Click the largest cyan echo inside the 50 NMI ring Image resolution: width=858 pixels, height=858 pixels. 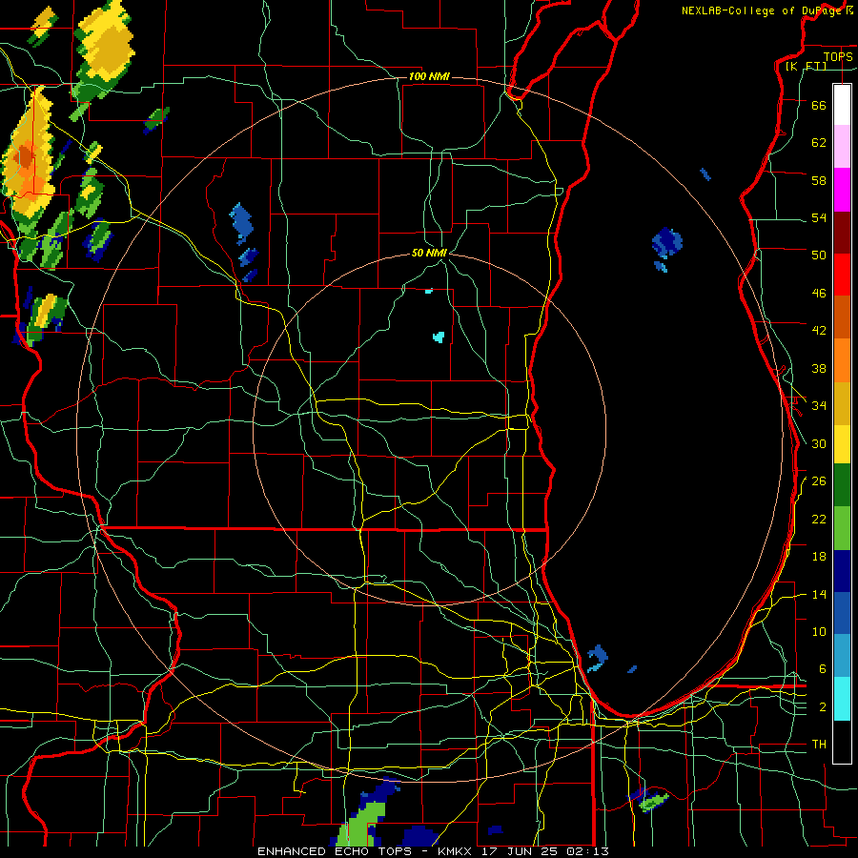pos(439,337)
